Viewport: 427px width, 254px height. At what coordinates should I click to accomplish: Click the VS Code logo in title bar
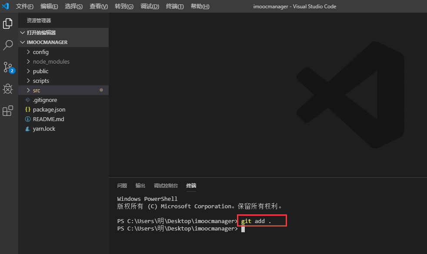click(6, 6)
